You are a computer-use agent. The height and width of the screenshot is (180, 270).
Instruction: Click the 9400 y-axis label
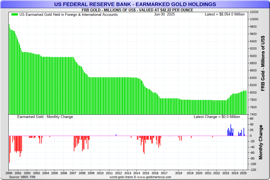(x=253, y=41)
